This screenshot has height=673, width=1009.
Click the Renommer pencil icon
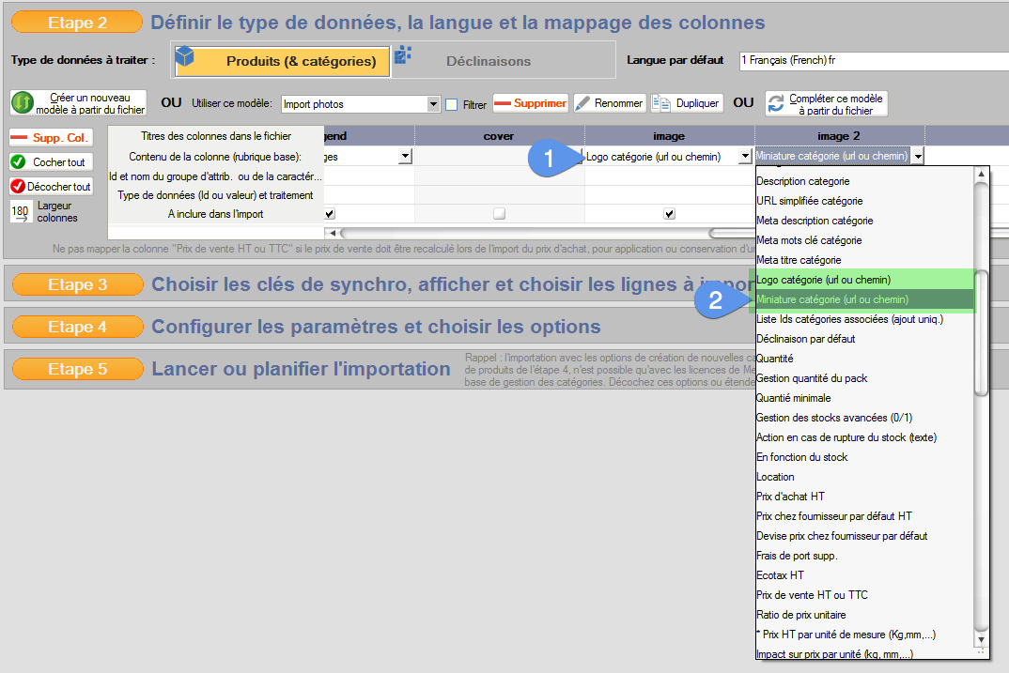(583, 103)
